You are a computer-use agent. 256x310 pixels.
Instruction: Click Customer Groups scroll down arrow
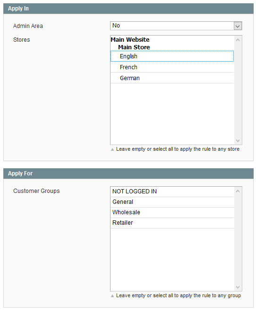[x=238, y=287]
